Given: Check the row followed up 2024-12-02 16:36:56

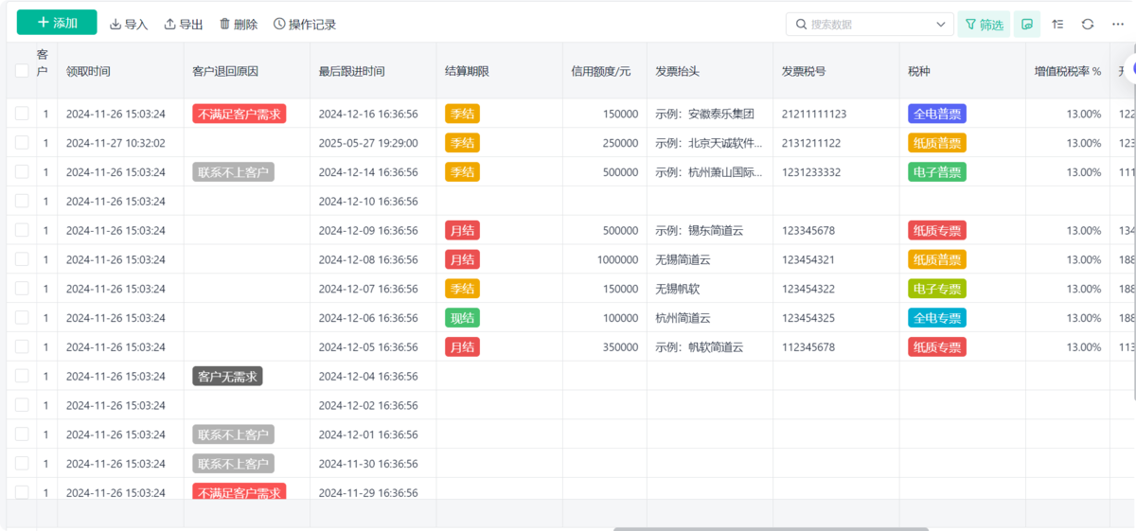Looking at the screenshot, I should (x=22, y=405).
